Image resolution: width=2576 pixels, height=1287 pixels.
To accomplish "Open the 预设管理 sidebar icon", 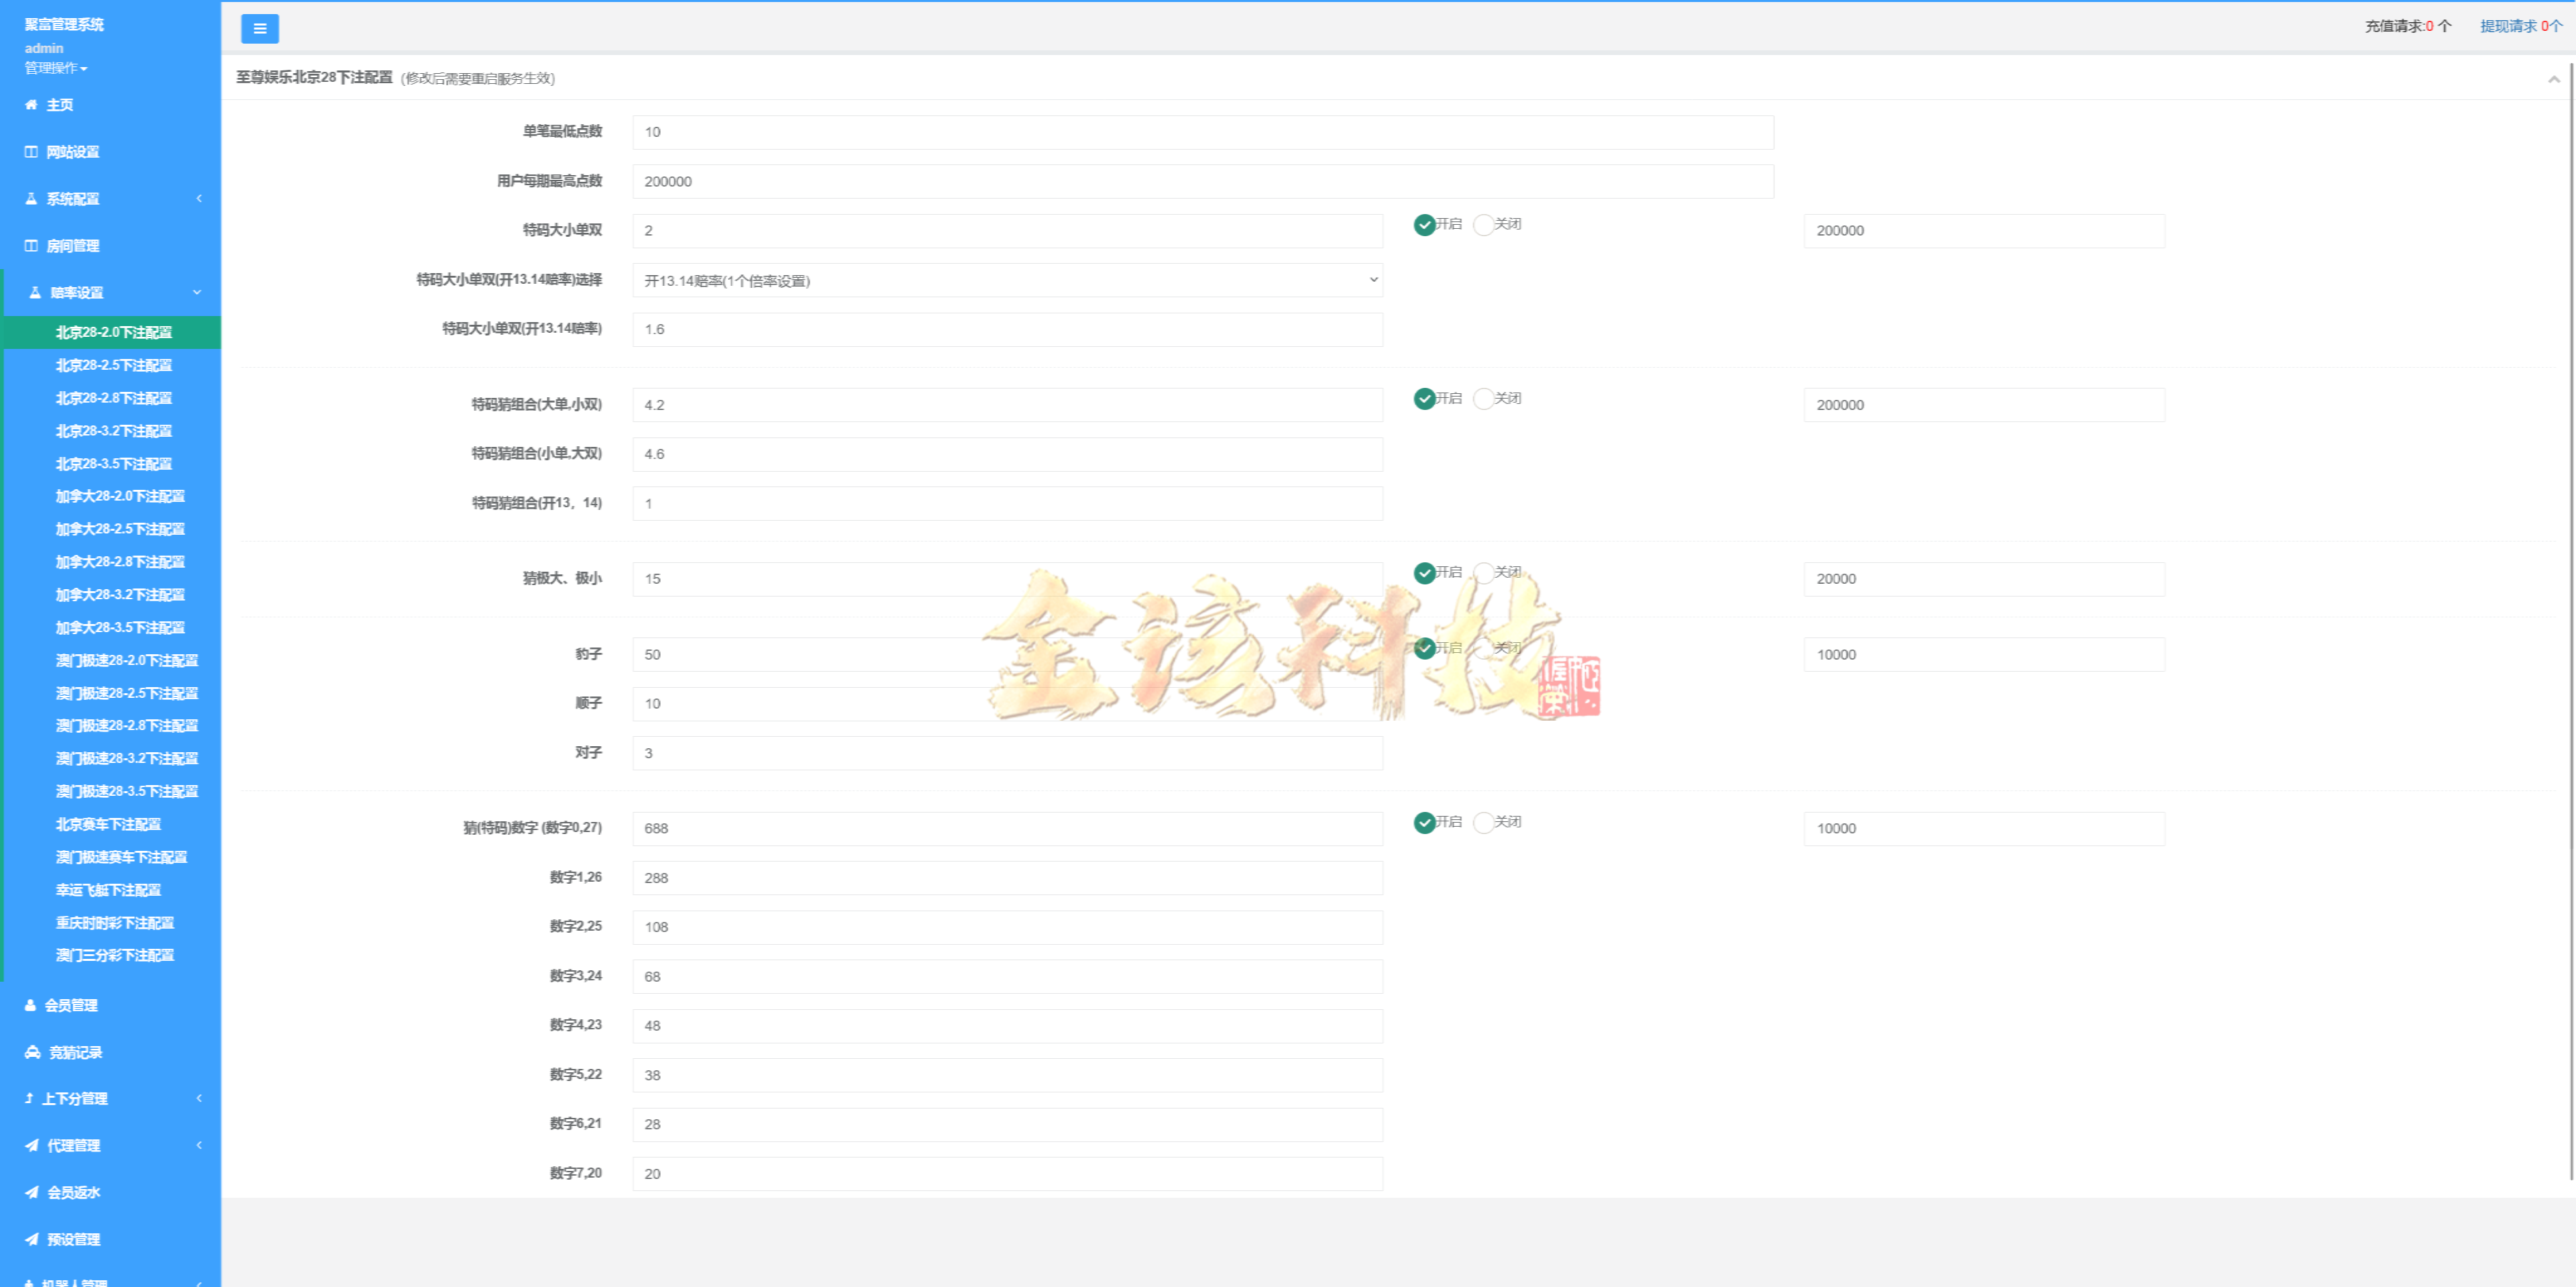I will 30,1238.
